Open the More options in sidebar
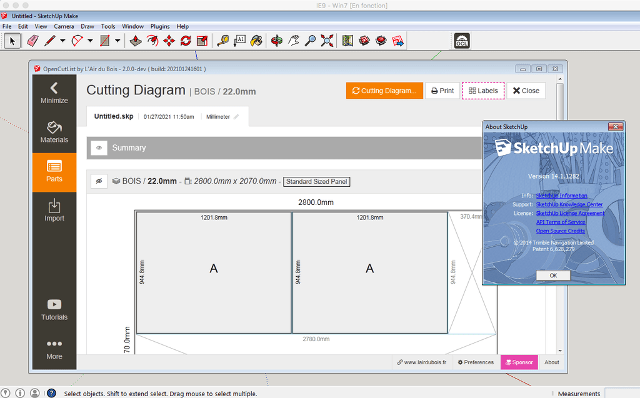The height and width of the screenshot is (398, 640). point(54,349)
